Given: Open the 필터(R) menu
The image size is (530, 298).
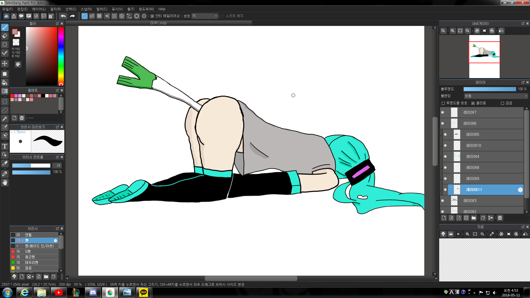Looking at the screenshot, I should [x=55, y=9].
